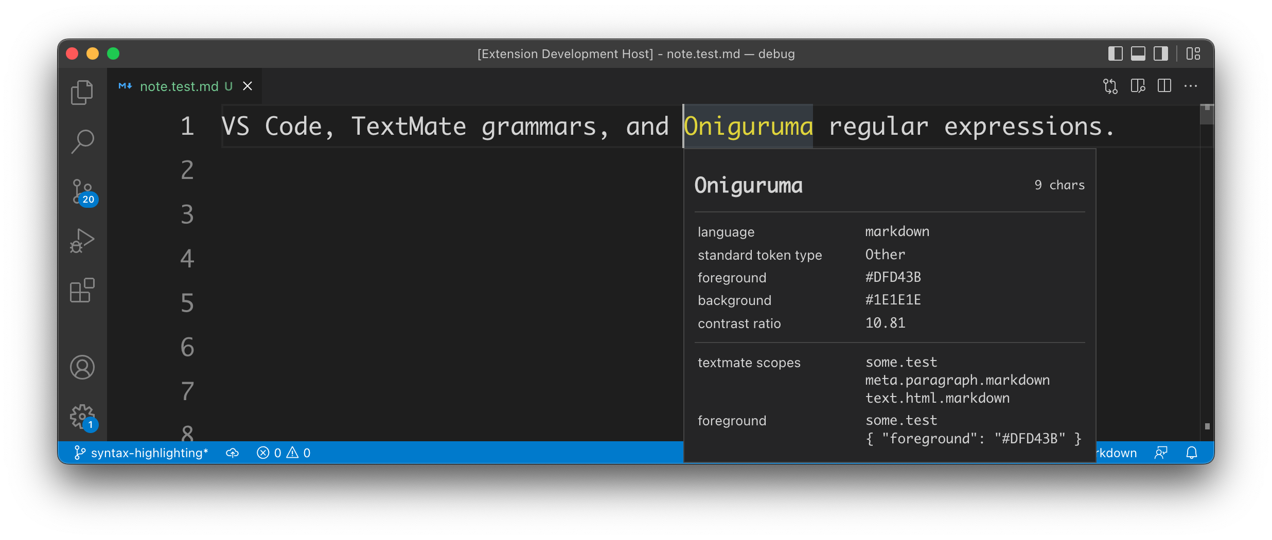The image size is (1272, 540).
Task: Close the note.test.md tab
Action: coord(248,86)
